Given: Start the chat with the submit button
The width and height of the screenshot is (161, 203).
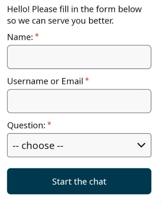Looking at the screenshot, I should click(x=79, y=181).
